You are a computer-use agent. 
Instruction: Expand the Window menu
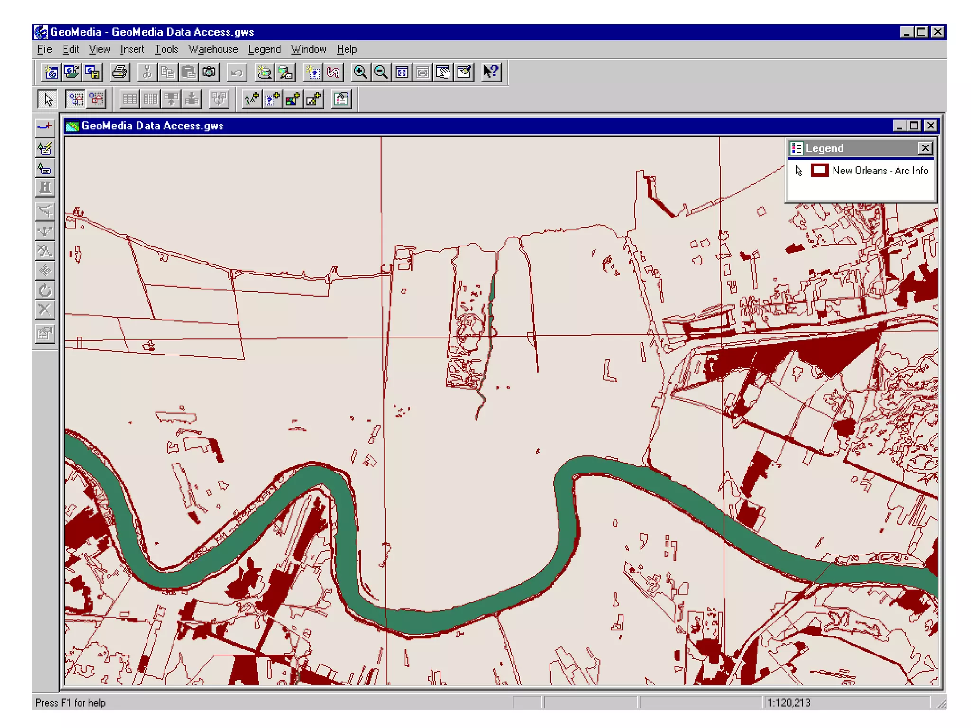(308, 49)
